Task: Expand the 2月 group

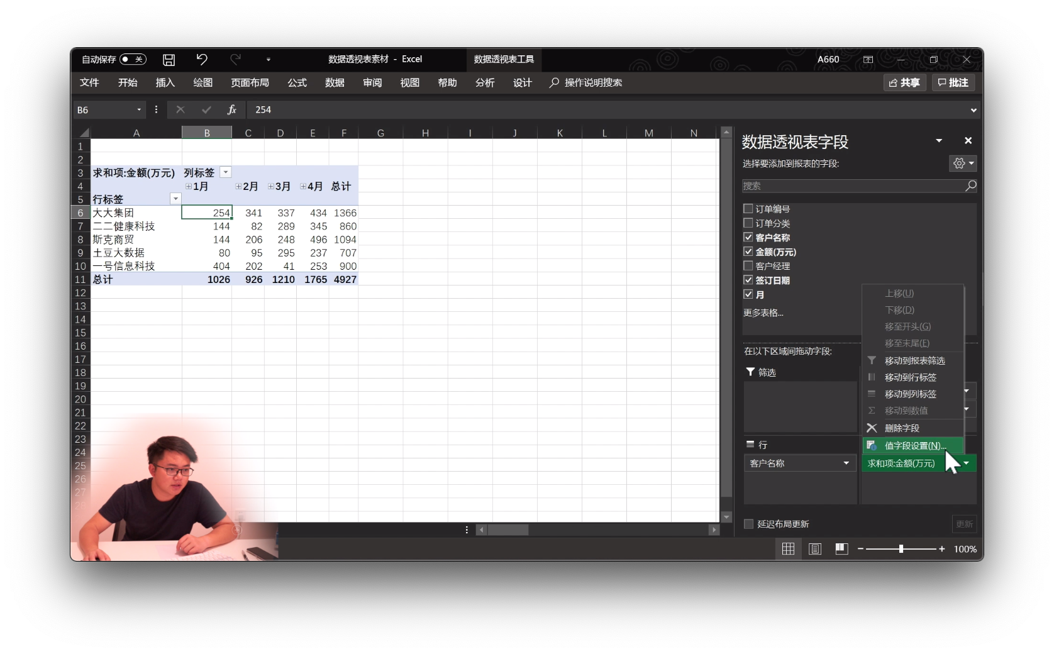Action: tap(238, 186)
